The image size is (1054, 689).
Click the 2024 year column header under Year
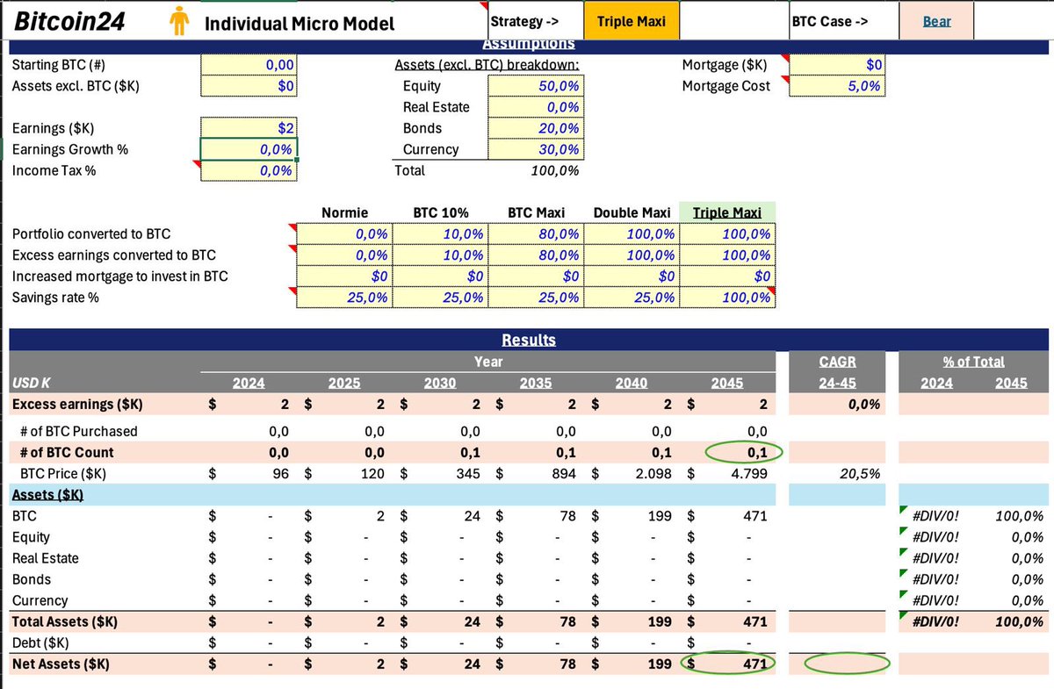[x=248, y=383]
